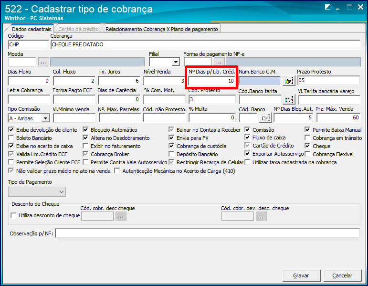Open the Filial dropdown
The width and height of the screenshot is (368, 286).
click(176, 62)
